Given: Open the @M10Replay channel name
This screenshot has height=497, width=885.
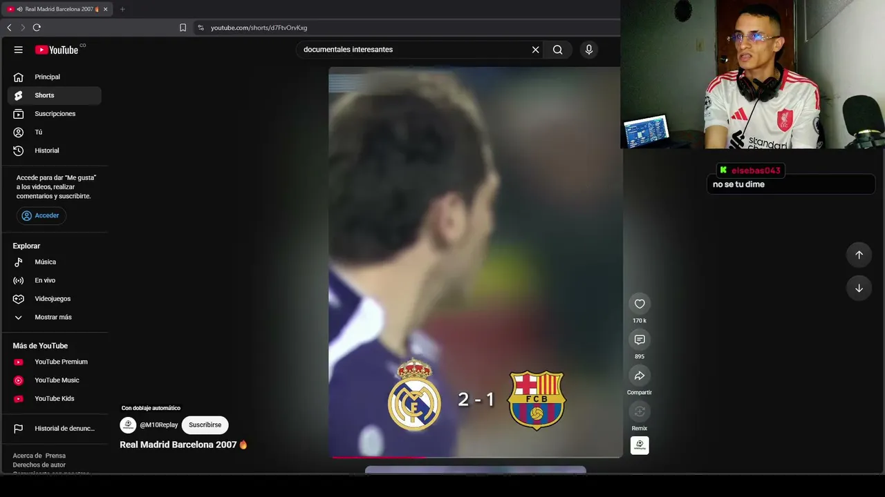Looking at the screenshot, I should [159, 425].
